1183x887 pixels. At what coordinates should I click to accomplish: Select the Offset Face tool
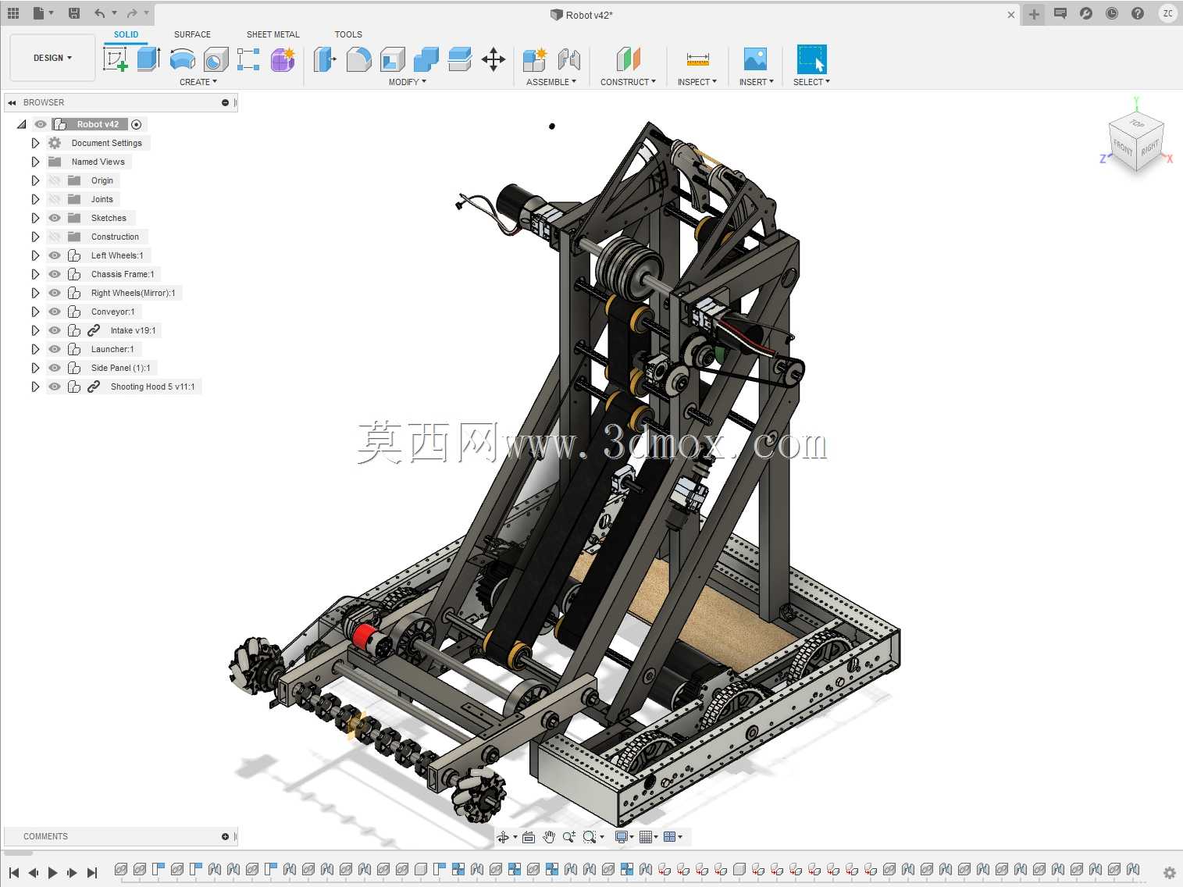tap(460, 59)
